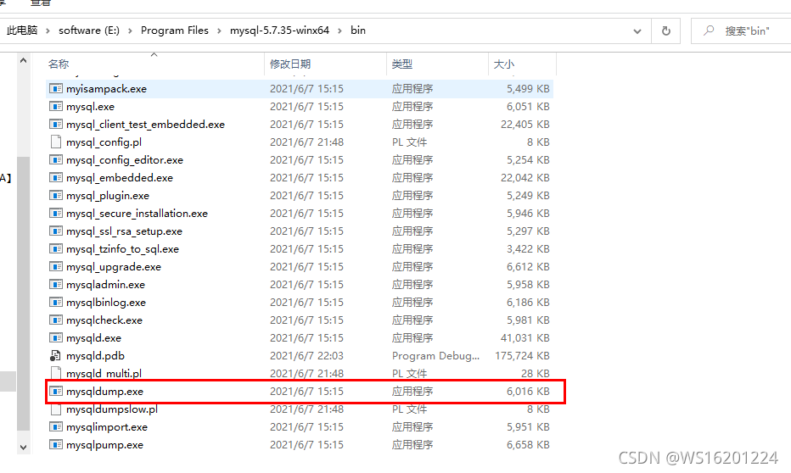Click the mysqlimport.exe icon
Image resolution: width=791 pixels, height=473 pixels.
pyautogui.click(x=55, y=426)
